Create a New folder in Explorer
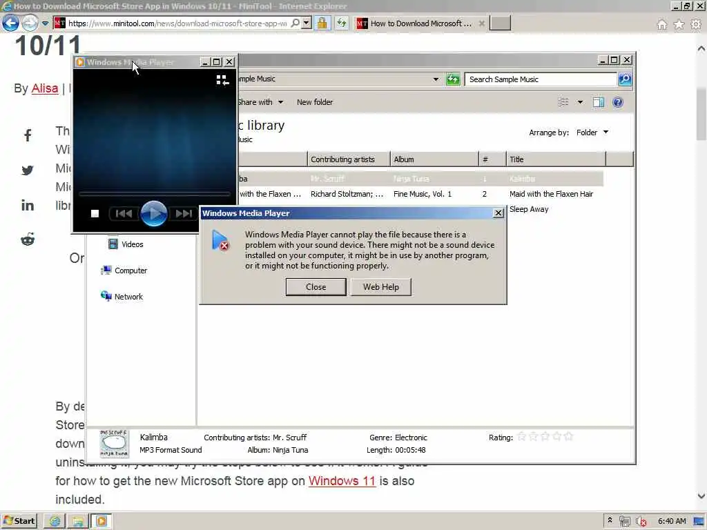The image size is (707, 530). click(315, 102)
